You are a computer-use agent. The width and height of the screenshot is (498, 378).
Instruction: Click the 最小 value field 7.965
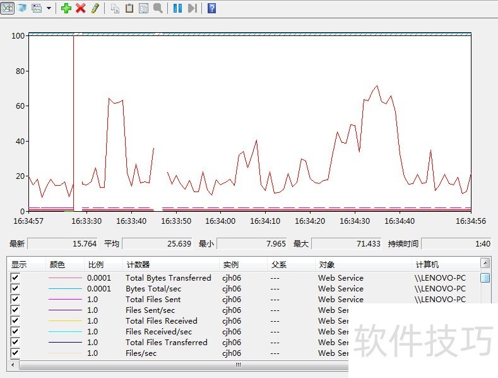point(252,244)
